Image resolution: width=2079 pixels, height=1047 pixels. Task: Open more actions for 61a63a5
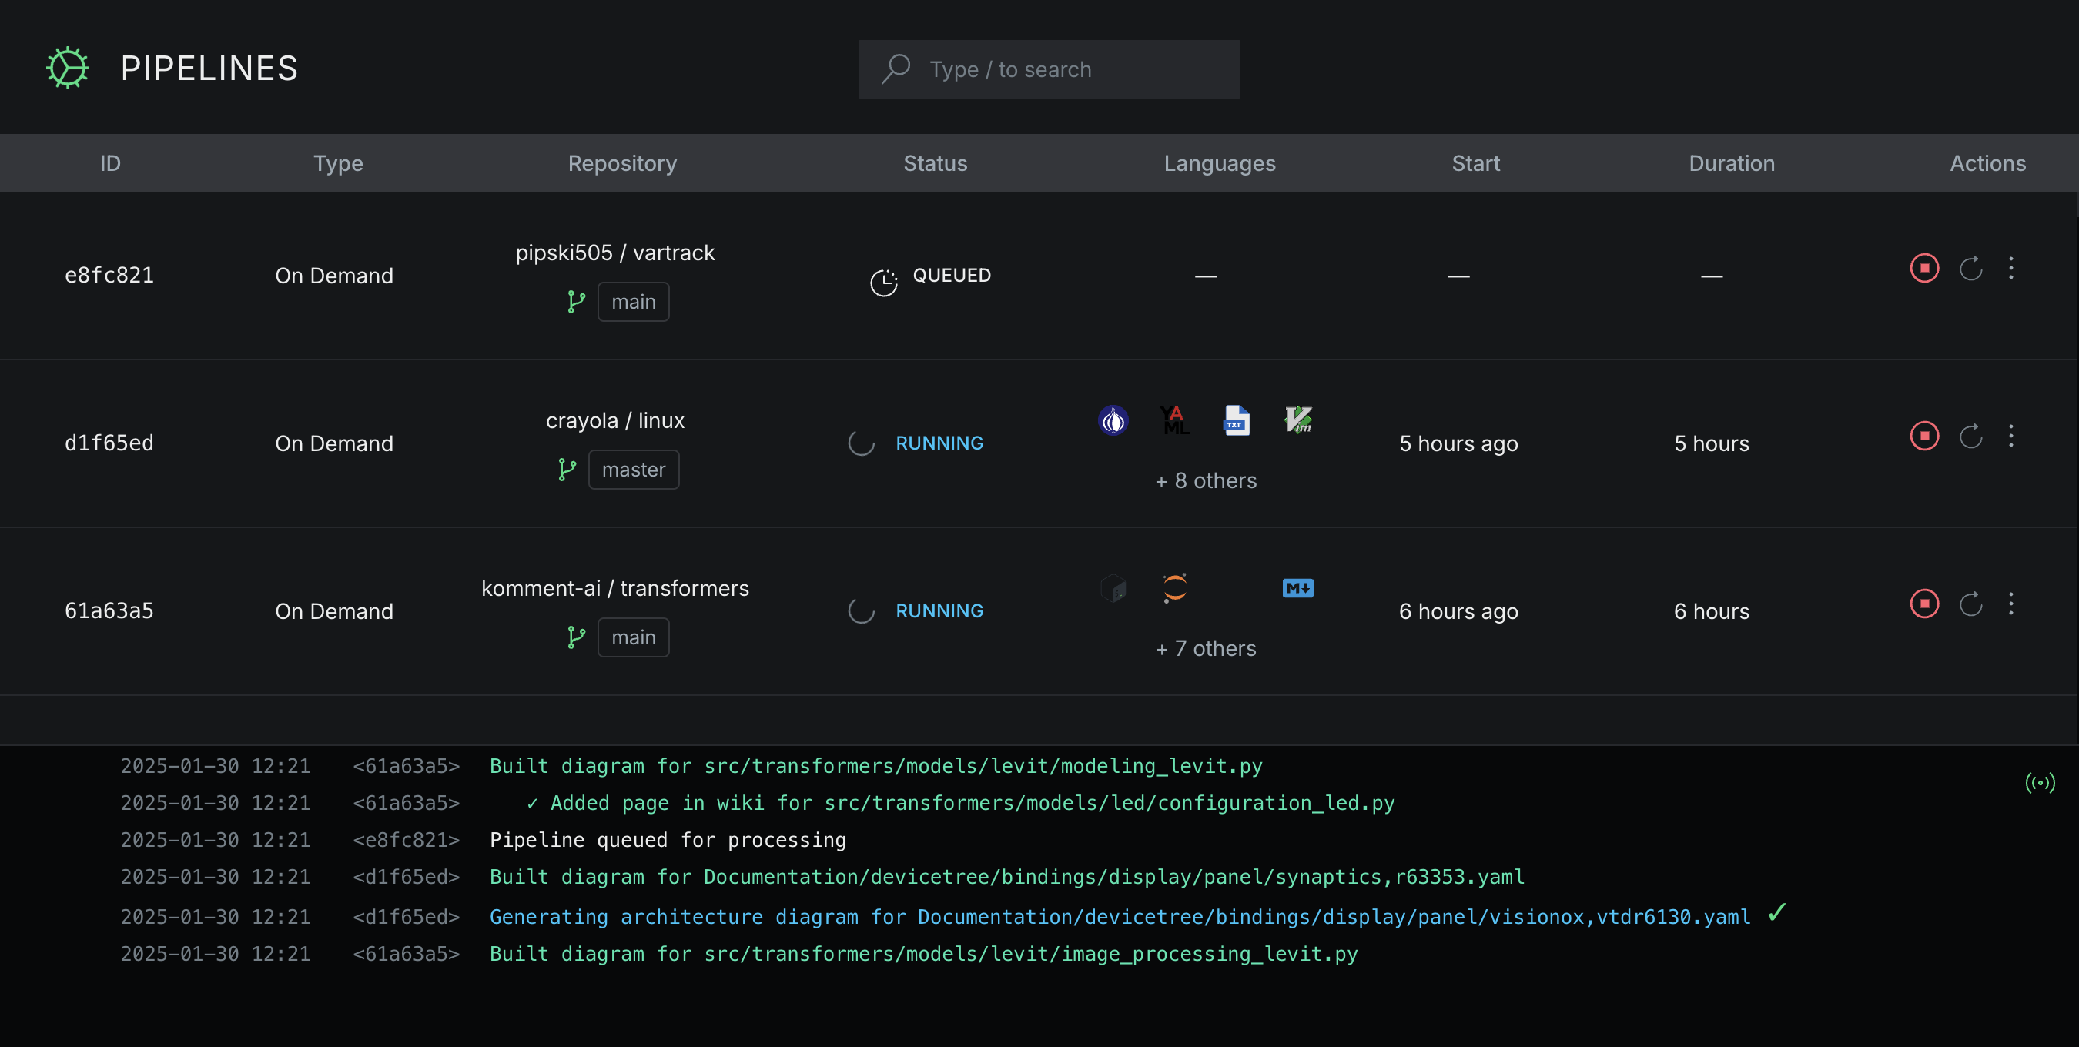(2011, 604)
